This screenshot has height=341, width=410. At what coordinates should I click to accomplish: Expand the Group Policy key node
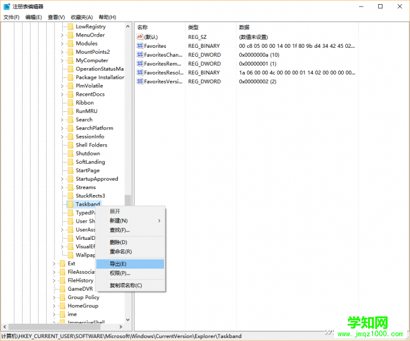tap(54, 297)
